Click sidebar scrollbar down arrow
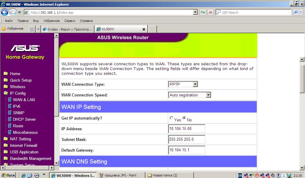The width and height of the screenshot is (305, 178). [56, 163]
